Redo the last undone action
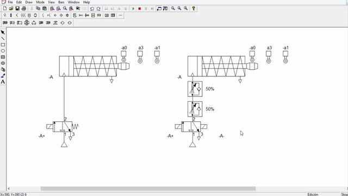The height and width of the screenshot is (196, 348). (98, 9)
